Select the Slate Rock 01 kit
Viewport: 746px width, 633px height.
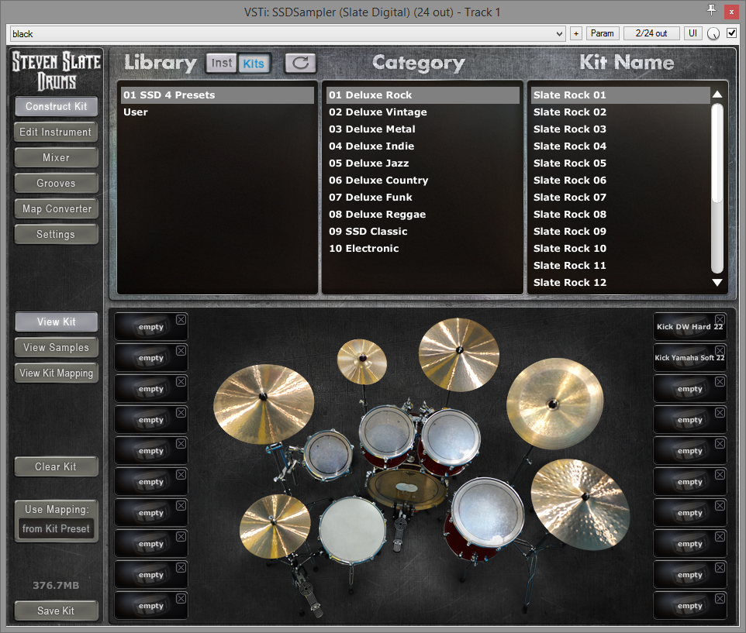[620, 95]
